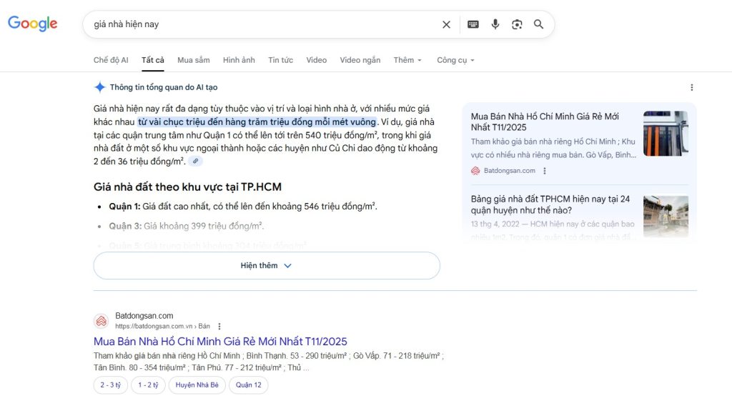Open the Chế độ AI tab
The width and height of the screenshot is (732, 401).
click(x=111, y=60)
